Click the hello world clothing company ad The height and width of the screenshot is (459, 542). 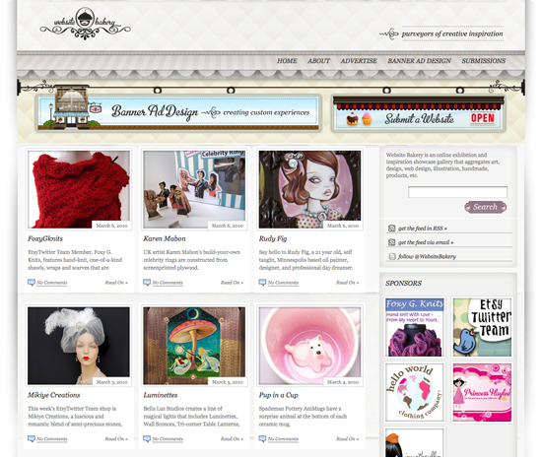(x=415, y=392)
